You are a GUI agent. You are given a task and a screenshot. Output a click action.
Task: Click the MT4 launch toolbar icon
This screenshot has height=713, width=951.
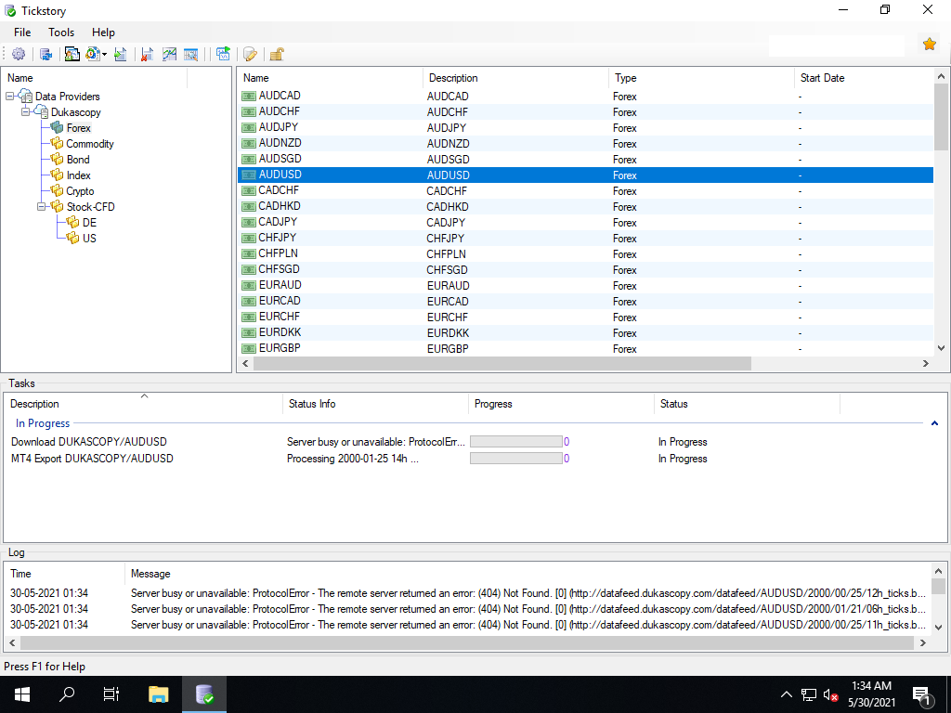tap(72, 54)
